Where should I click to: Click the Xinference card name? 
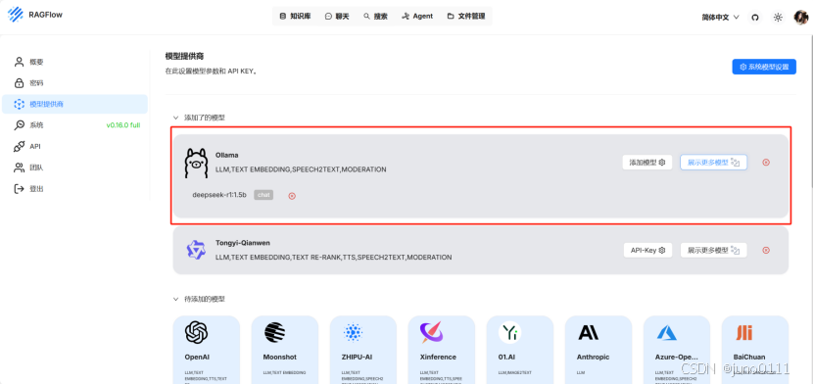pyautogui.click(x=438, y=357)
